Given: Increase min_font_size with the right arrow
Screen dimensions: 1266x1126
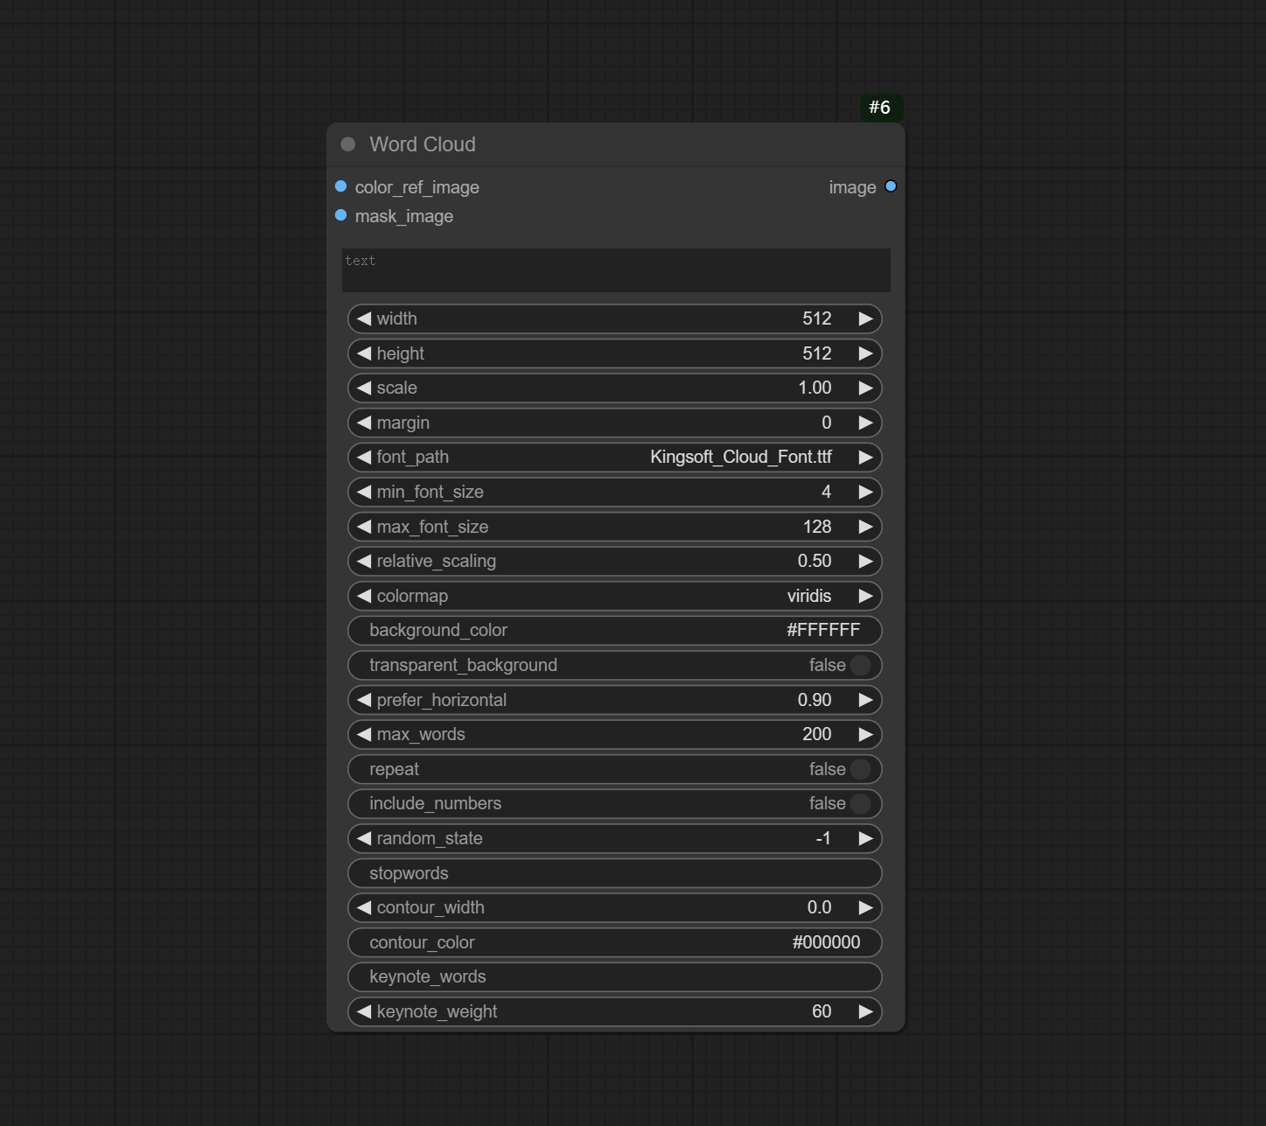Looking at the screenshot, I should coord(865,492).
